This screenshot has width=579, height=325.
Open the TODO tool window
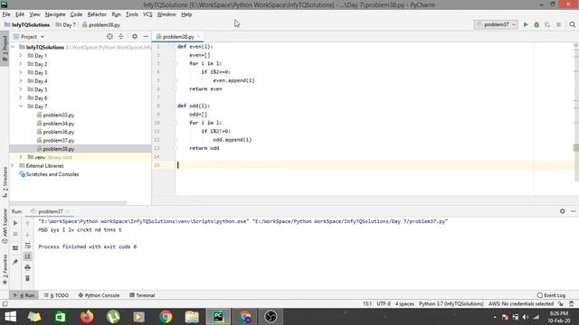tap(56, 295)
